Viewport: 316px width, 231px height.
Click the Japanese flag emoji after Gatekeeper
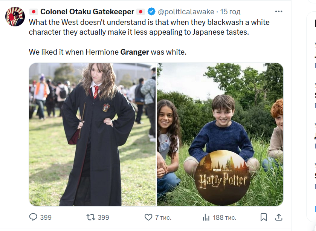[141, 12]
